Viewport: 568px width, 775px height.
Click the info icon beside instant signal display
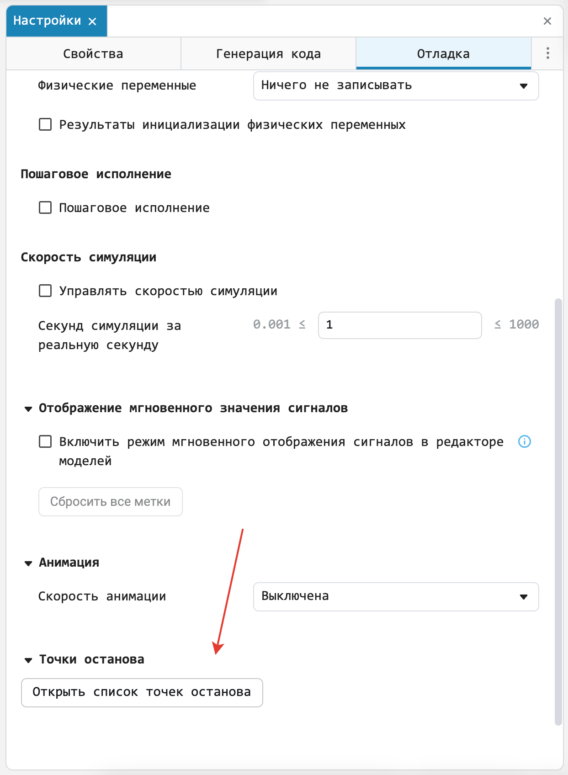point(525,441)
